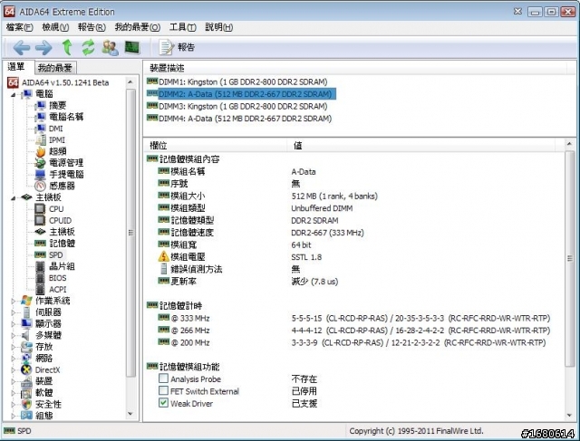Click the 記憶體 memory stick icon
Image resolution: width=580 pixels, height=441 pixels.
(40, 244)
